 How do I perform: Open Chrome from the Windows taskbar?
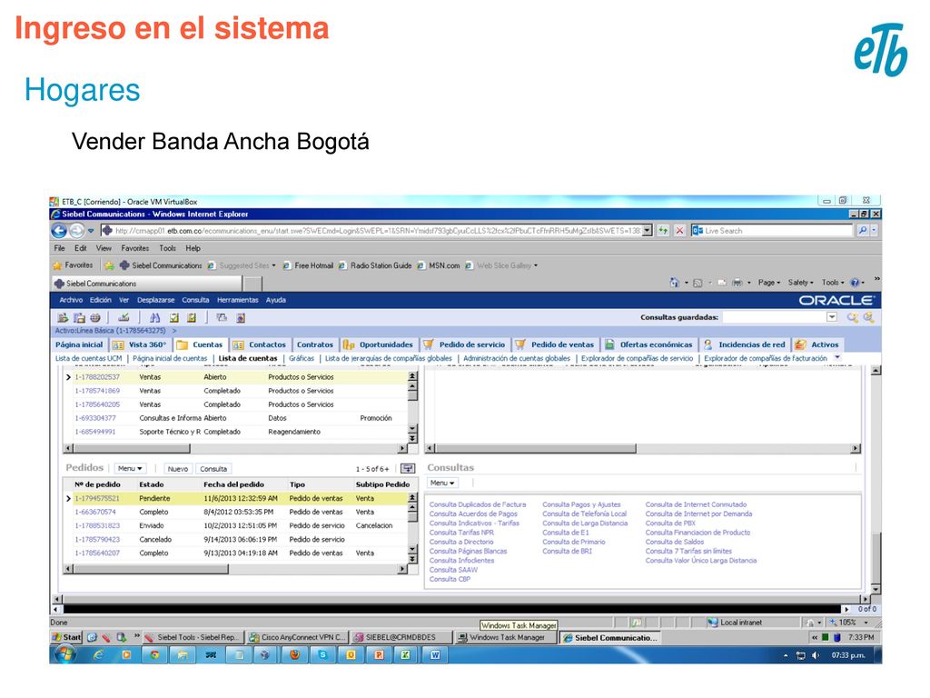(x=154, y=655)
